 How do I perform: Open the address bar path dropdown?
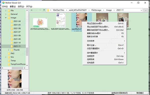tap(141, 10)
